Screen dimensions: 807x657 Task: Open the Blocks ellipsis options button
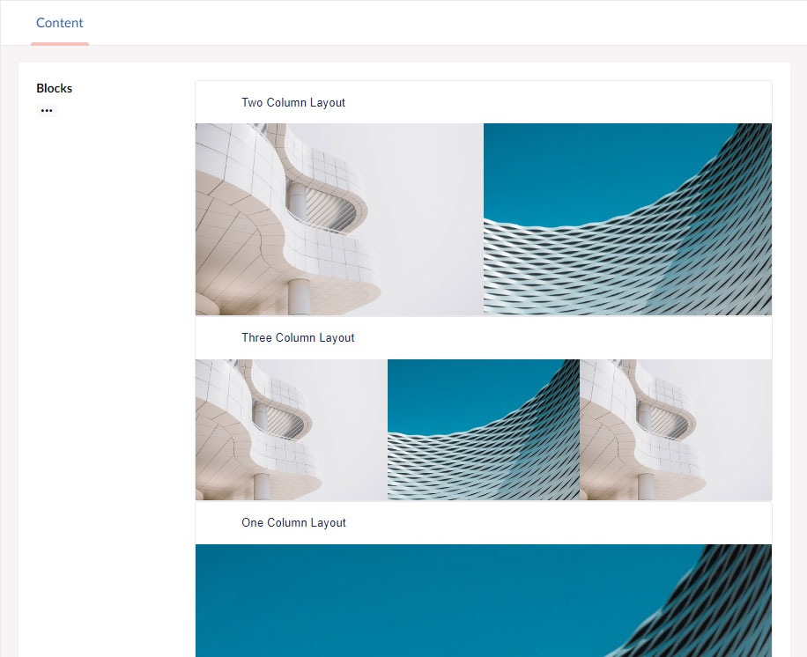pyautogui.click(x=47, y=111)
